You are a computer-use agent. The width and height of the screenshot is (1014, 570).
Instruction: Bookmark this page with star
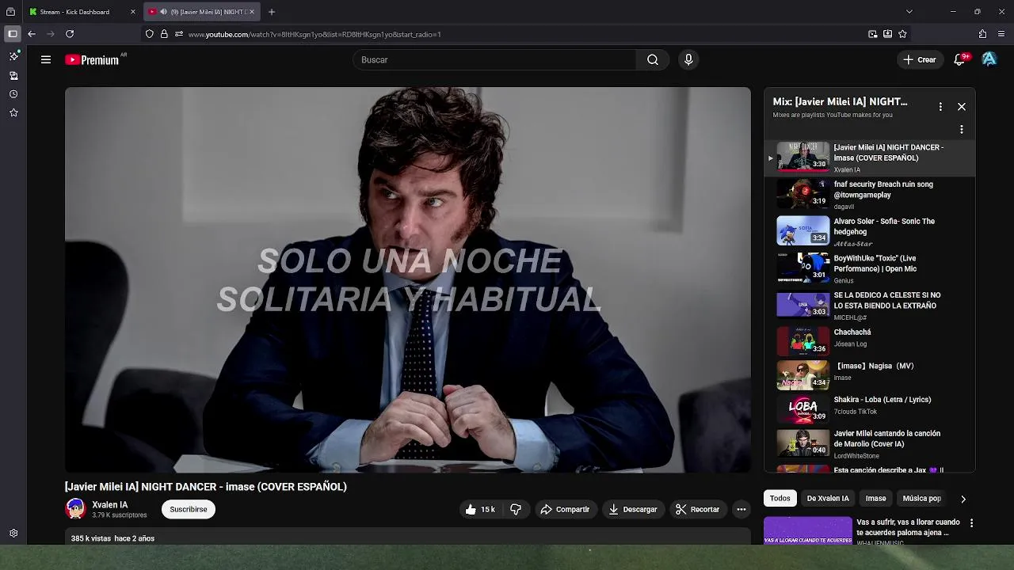tap(902, 34)
